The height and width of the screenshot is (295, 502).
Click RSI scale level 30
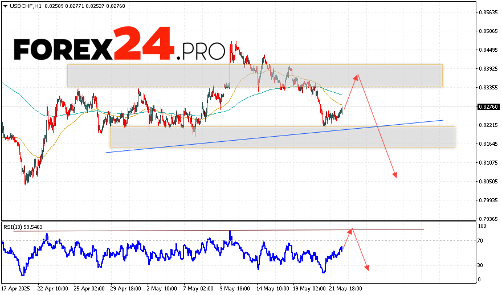click(x=480, y=265)
